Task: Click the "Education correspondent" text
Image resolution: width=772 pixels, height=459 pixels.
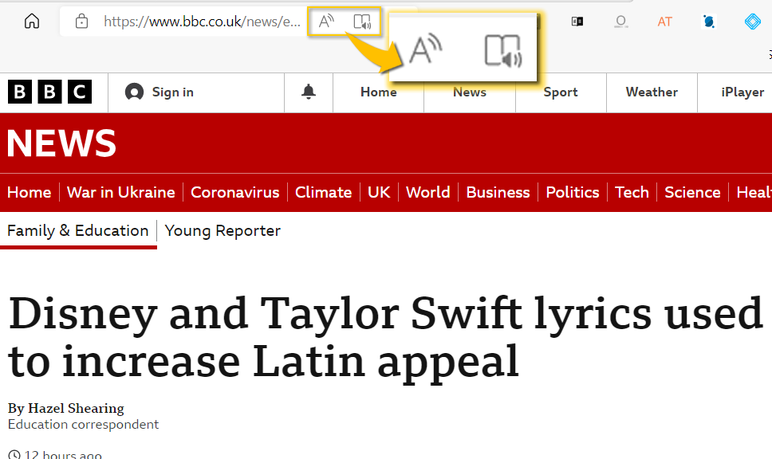Action: pyautogui.click(x=83, y=425)
